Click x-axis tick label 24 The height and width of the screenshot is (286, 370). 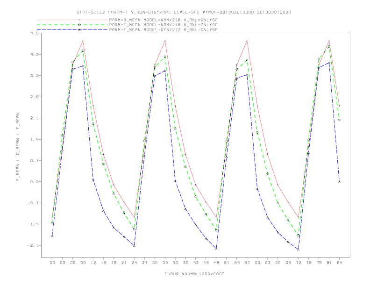click(134, 263)
